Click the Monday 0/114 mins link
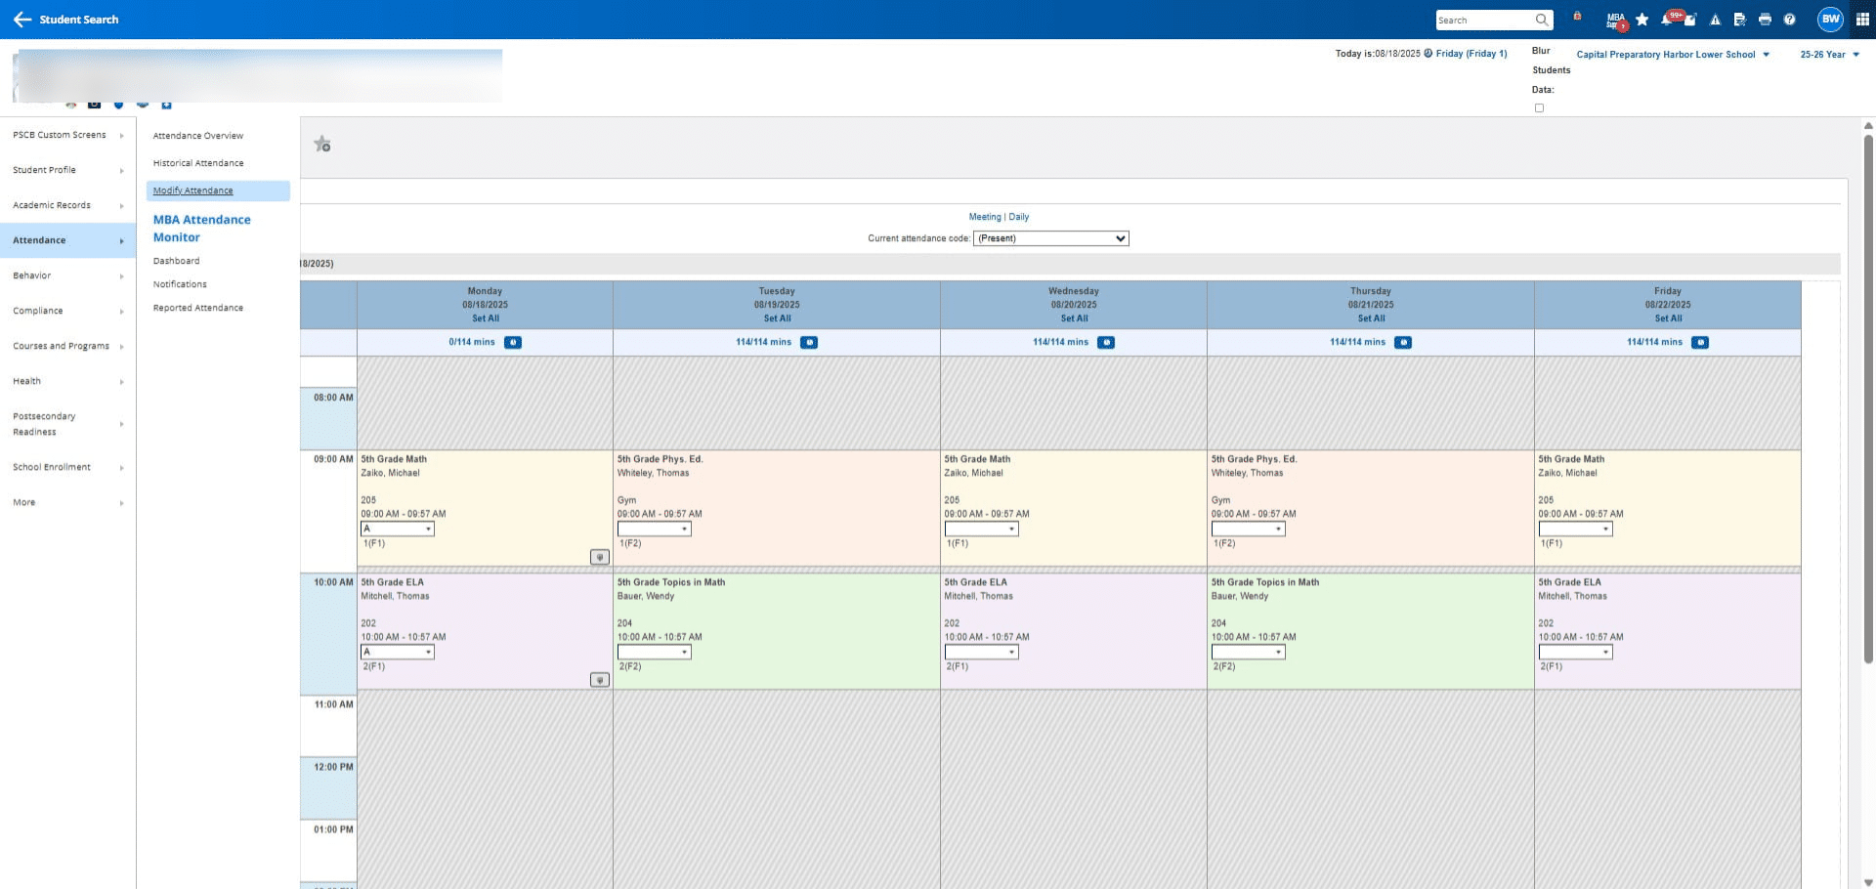 [x=472, y=342]
